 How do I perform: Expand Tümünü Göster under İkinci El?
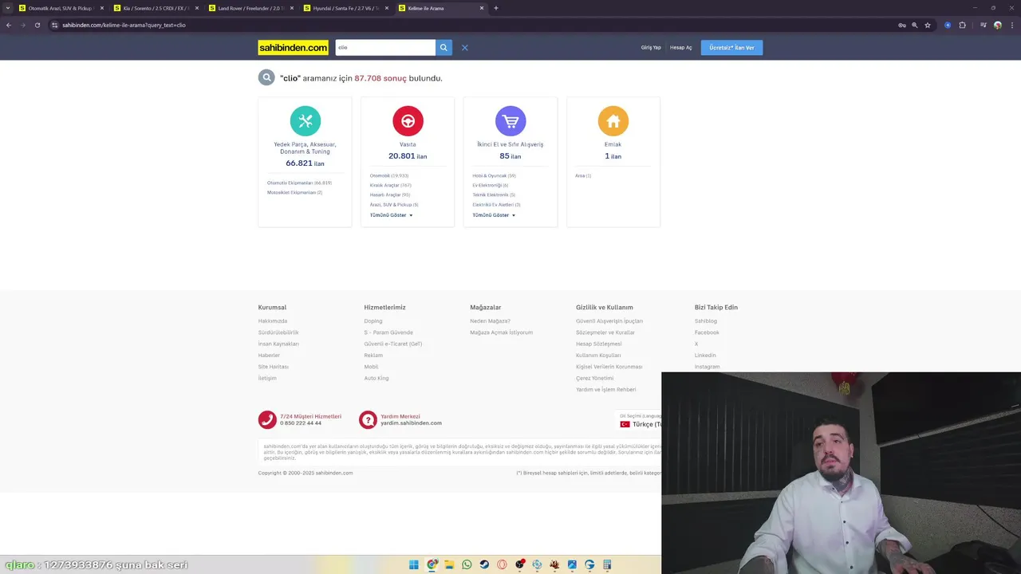pyautogui.click(x=494, y=215)
